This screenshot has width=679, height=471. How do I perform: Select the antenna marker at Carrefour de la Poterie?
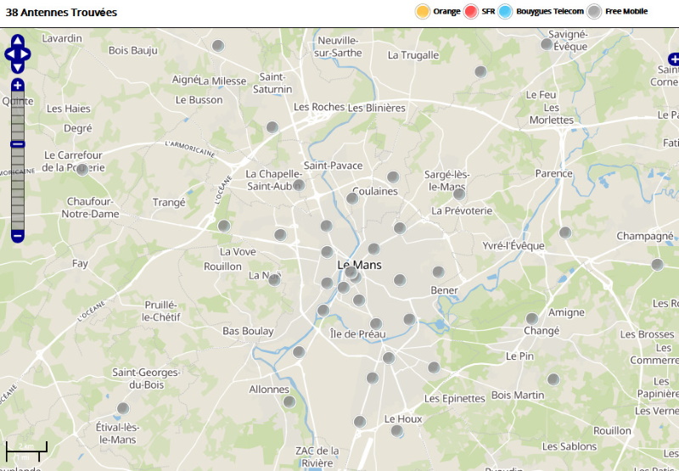(x=82, y=170)
